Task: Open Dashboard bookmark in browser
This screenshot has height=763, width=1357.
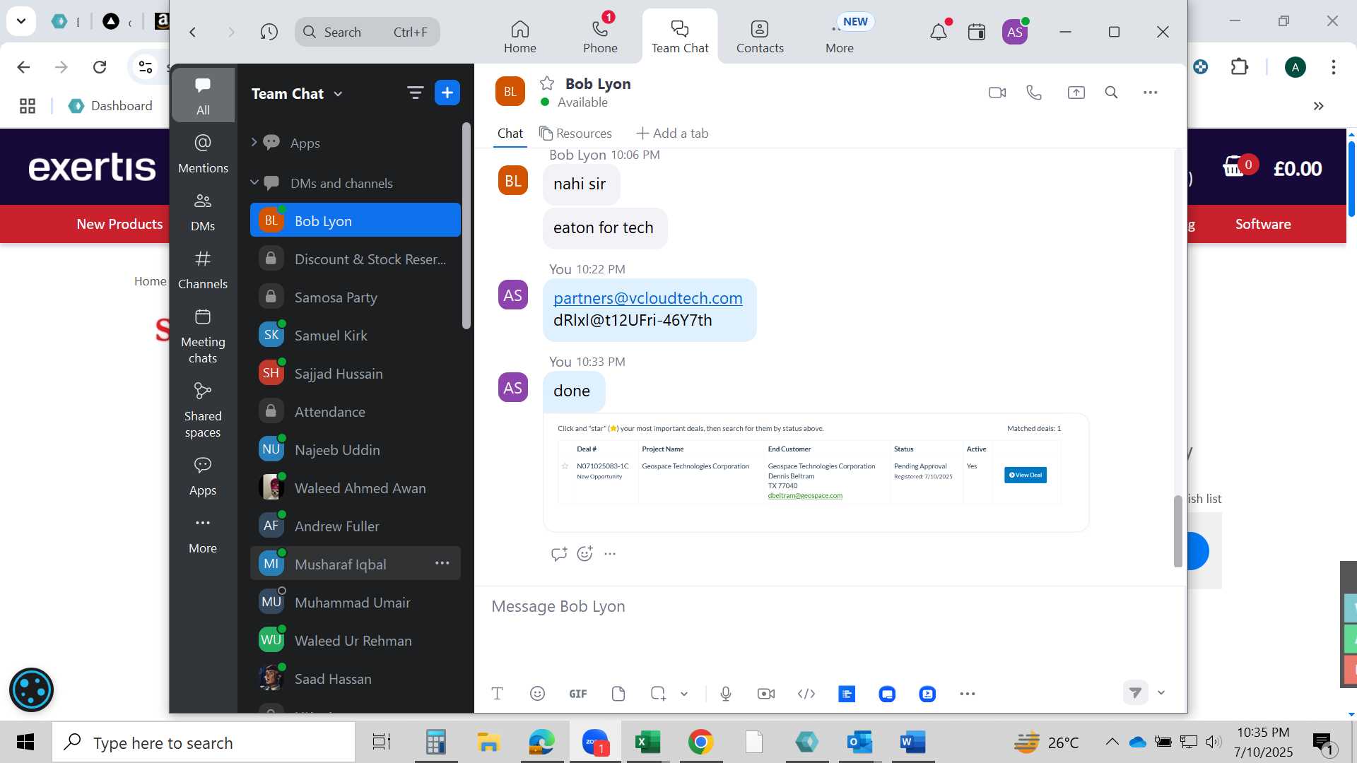Action: click(x=111, y=106)
